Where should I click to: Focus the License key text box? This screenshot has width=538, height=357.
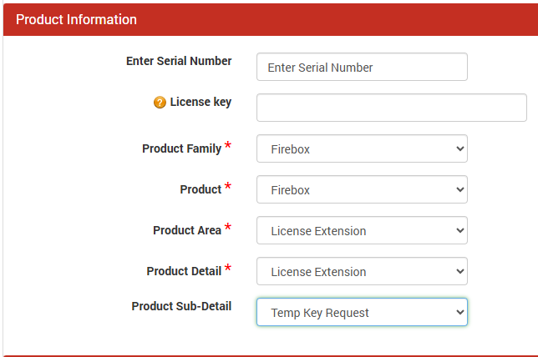(391, 108)
